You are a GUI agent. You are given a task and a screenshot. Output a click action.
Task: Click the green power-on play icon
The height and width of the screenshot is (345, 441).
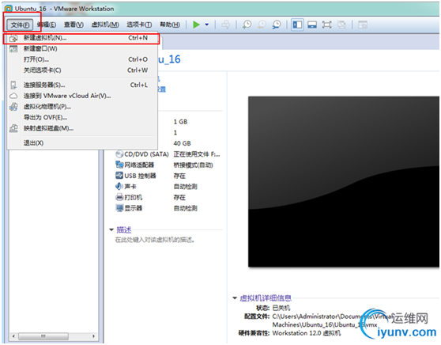point(196,25)
